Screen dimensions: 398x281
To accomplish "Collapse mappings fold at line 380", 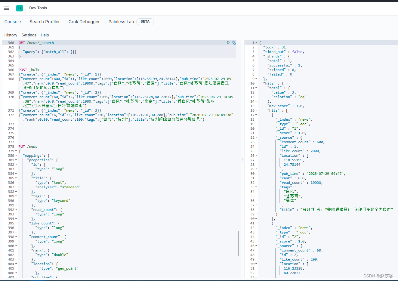I will point(16,156).
